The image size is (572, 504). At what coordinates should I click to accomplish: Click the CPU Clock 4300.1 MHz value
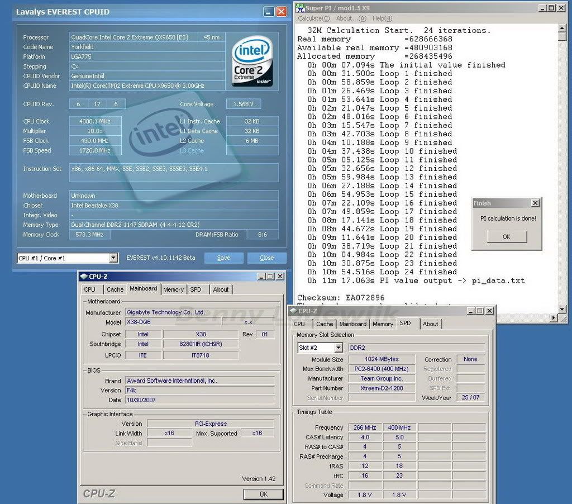pyautogui.click(x=95, y=121)
